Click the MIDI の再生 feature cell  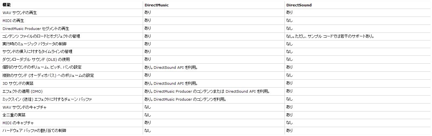pyautogui.click(x=13, y=21)
